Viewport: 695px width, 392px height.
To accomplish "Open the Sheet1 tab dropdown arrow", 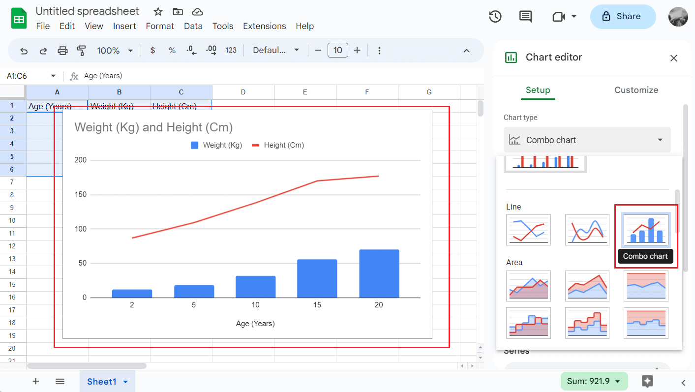I will click(x=125, y=382).
